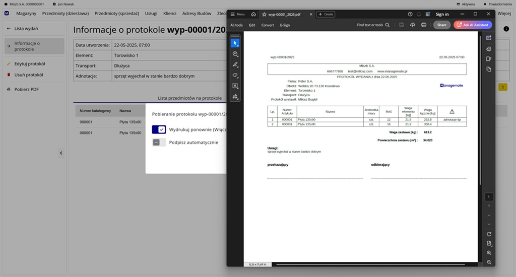Image resolution: width=516 pixels, height=277 pixels.
Task: Click Pobierz PDF in sidebar
Action: click(x=26, y=89)
